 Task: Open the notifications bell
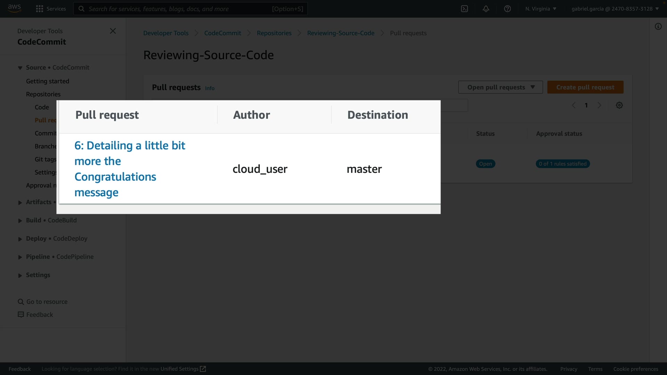486,9
